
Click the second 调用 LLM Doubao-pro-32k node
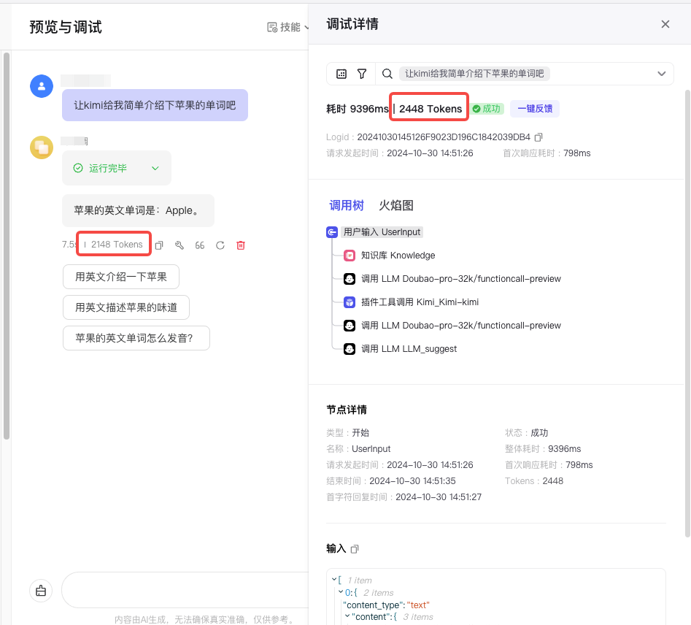pyautogui.click(x=461, y=326)
